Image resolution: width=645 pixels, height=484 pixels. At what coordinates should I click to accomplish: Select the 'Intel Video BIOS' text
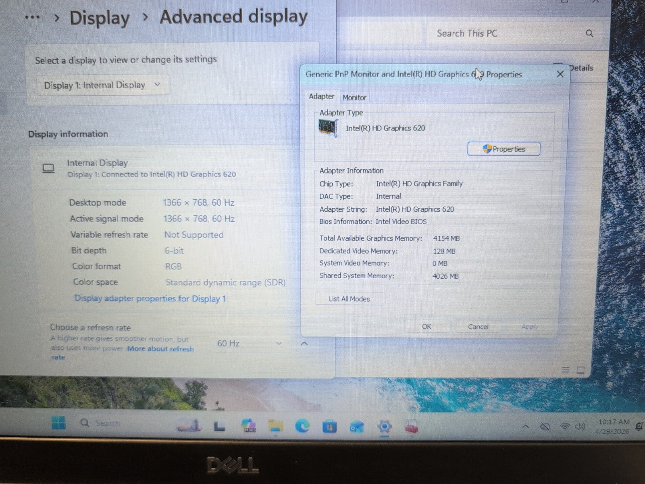tap(401, 221)
